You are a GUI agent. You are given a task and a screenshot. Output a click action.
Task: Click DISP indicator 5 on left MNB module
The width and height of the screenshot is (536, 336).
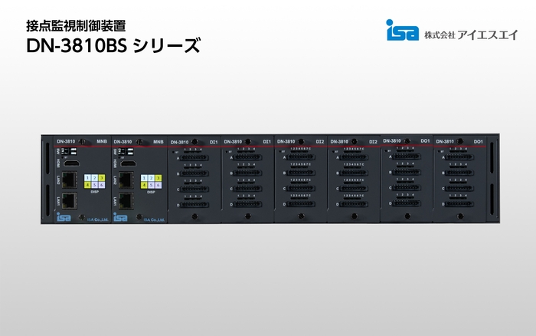(94, 186)
